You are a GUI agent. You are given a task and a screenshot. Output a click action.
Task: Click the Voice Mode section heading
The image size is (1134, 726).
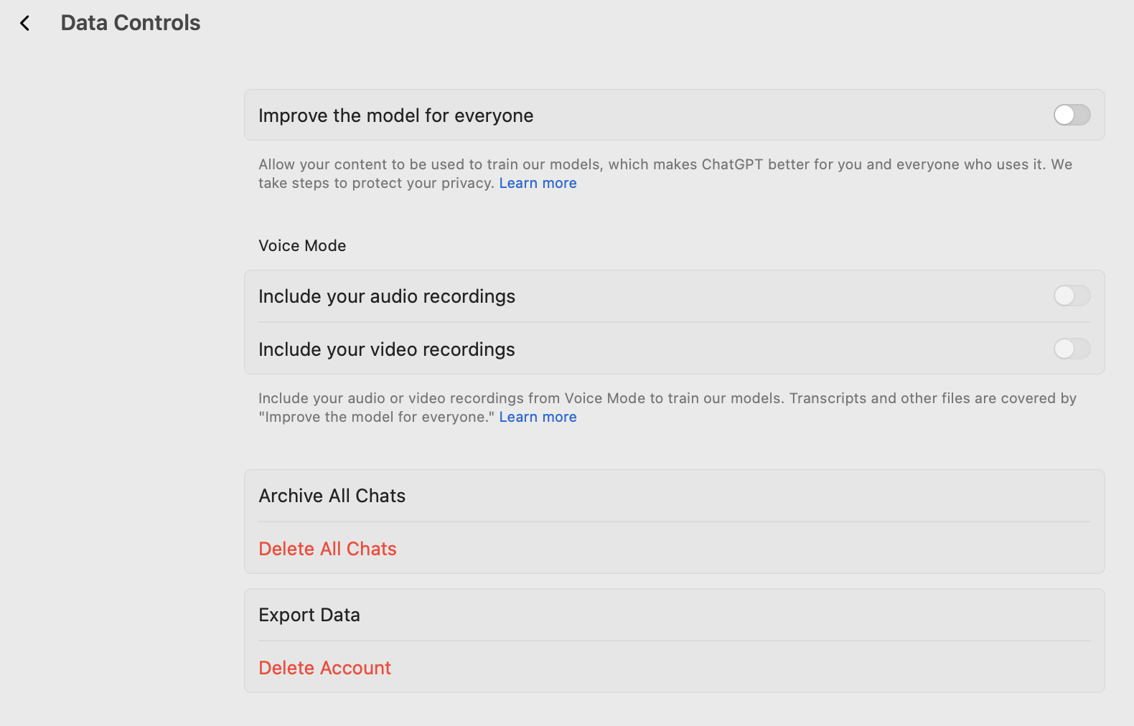coord(302,245)
